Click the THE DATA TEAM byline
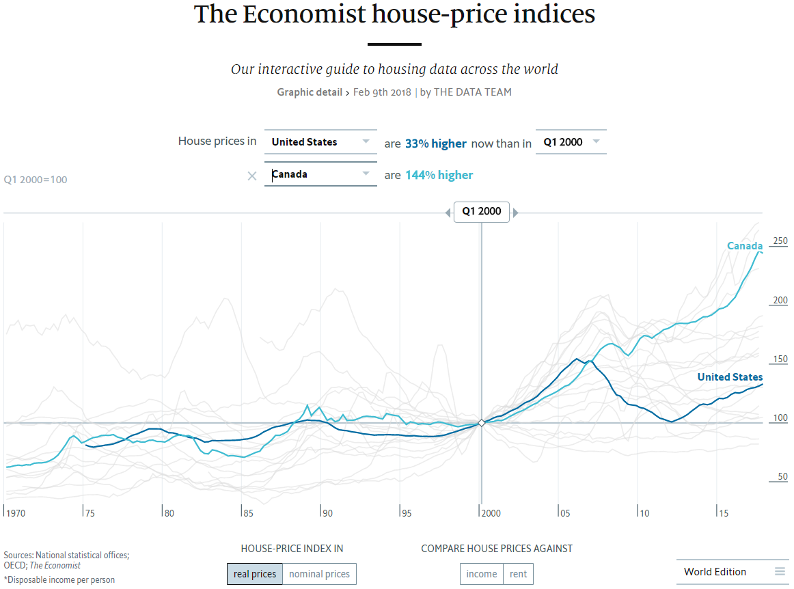Viewport: 794px width, 589px height. 472,92
